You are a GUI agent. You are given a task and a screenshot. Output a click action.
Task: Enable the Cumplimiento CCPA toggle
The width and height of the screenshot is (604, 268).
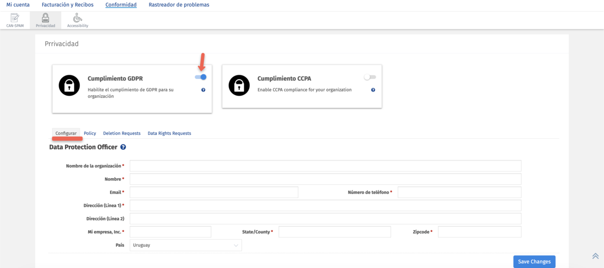370,77
